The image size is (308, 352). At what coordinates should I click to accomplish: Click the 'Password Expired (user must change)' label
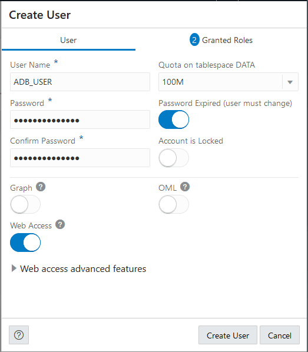226,103
